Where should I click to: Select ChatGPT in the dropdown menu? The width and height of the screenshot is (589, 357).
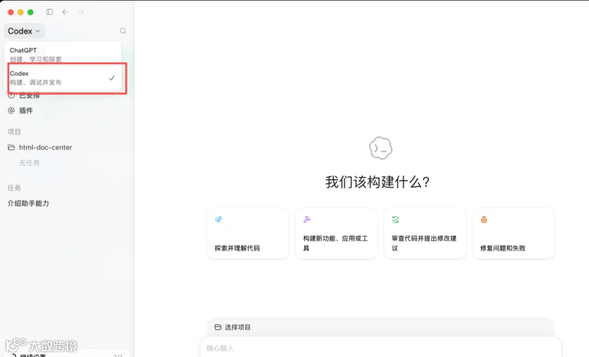63,54
